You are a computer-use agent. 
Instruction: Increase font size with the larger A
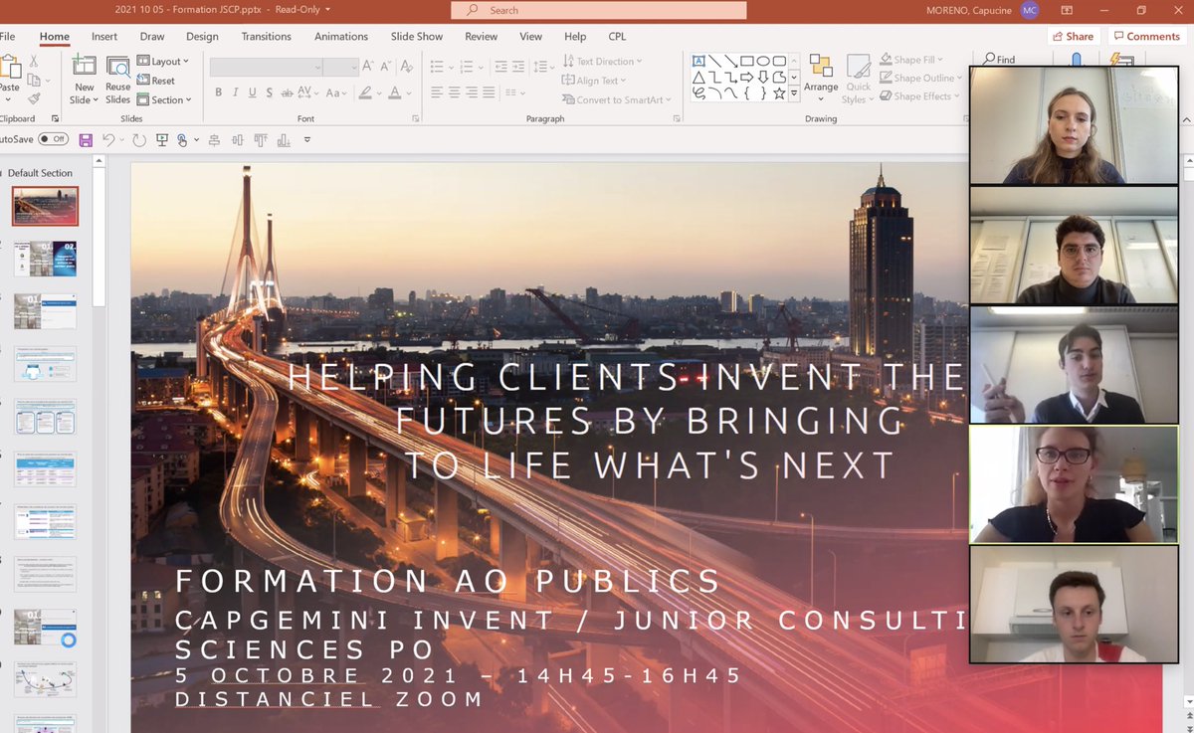368,67
